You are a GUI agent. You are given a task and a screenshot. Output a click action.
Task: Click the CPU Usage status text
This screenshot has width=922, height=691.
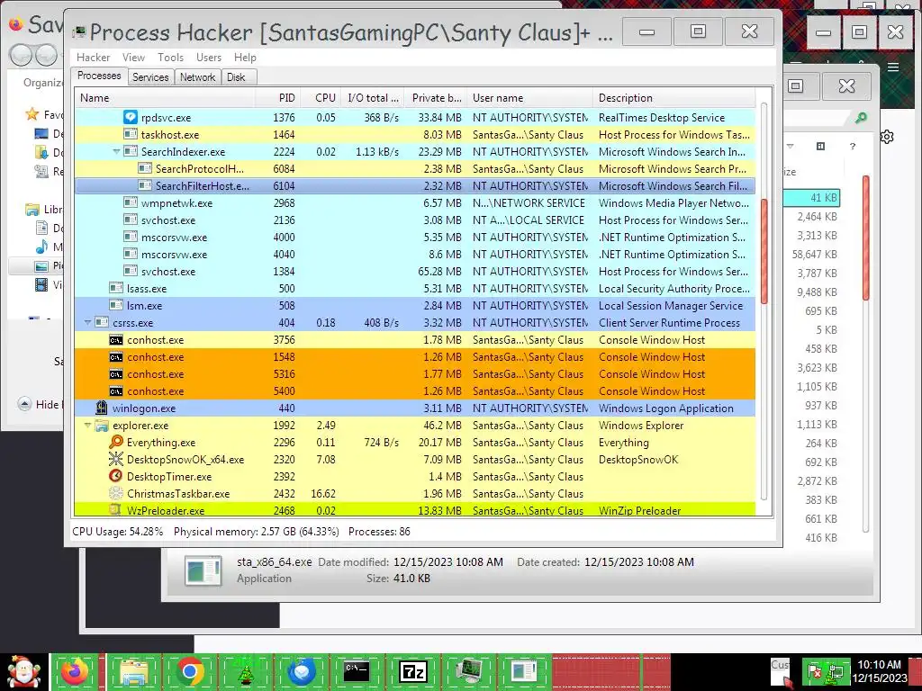(118, 532)
